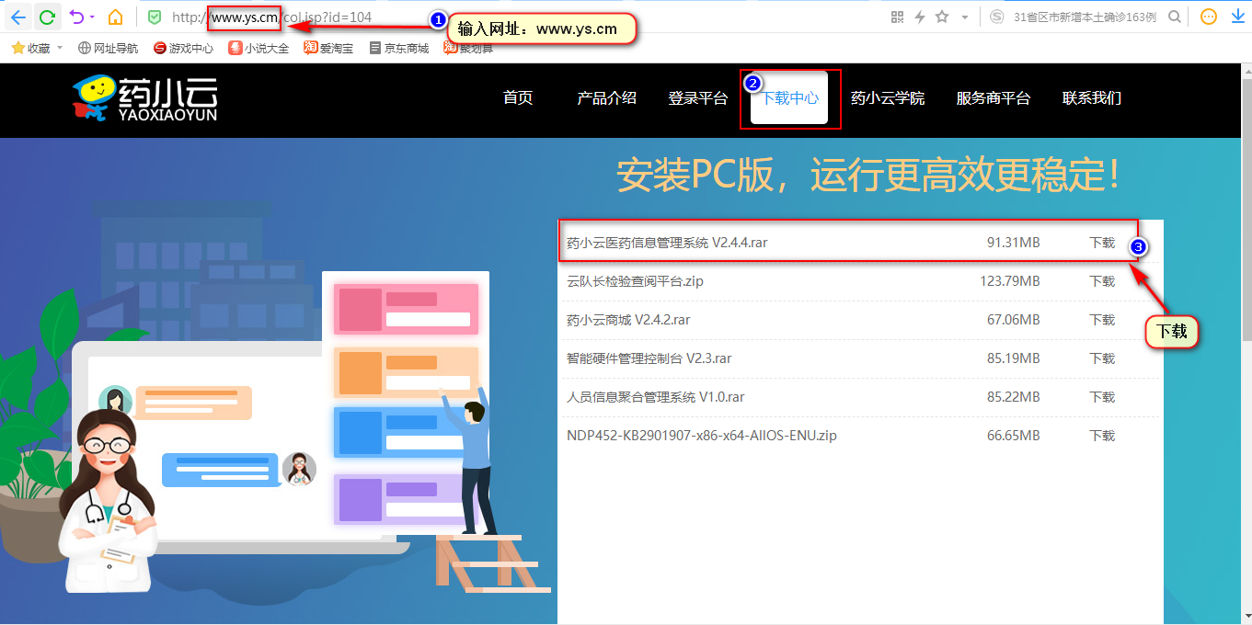The image size is (1252, 625).
Task: Click the green security shield icon
Action: [155, 17]
